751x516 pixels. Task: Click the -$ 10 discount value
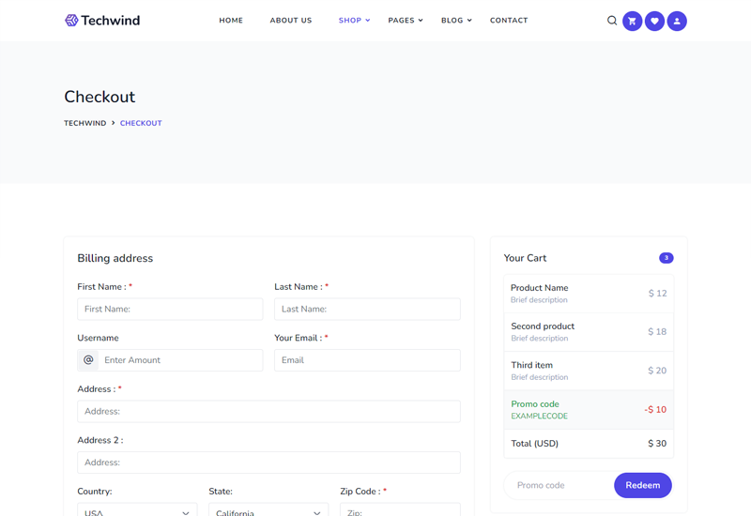pyautogui.click(x=655, y=410)
